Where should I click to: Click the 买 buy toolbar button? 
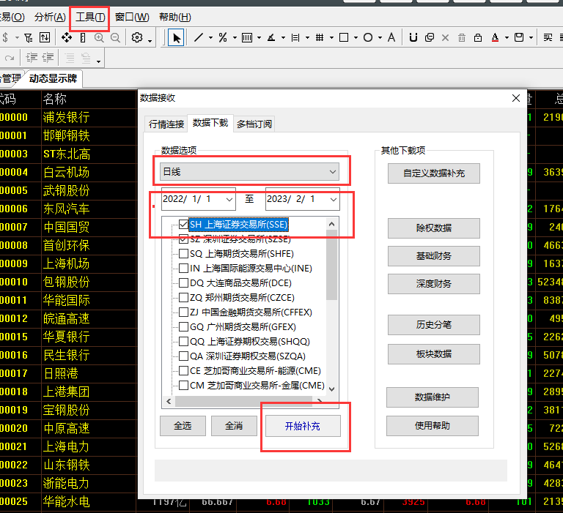(548, 37)
